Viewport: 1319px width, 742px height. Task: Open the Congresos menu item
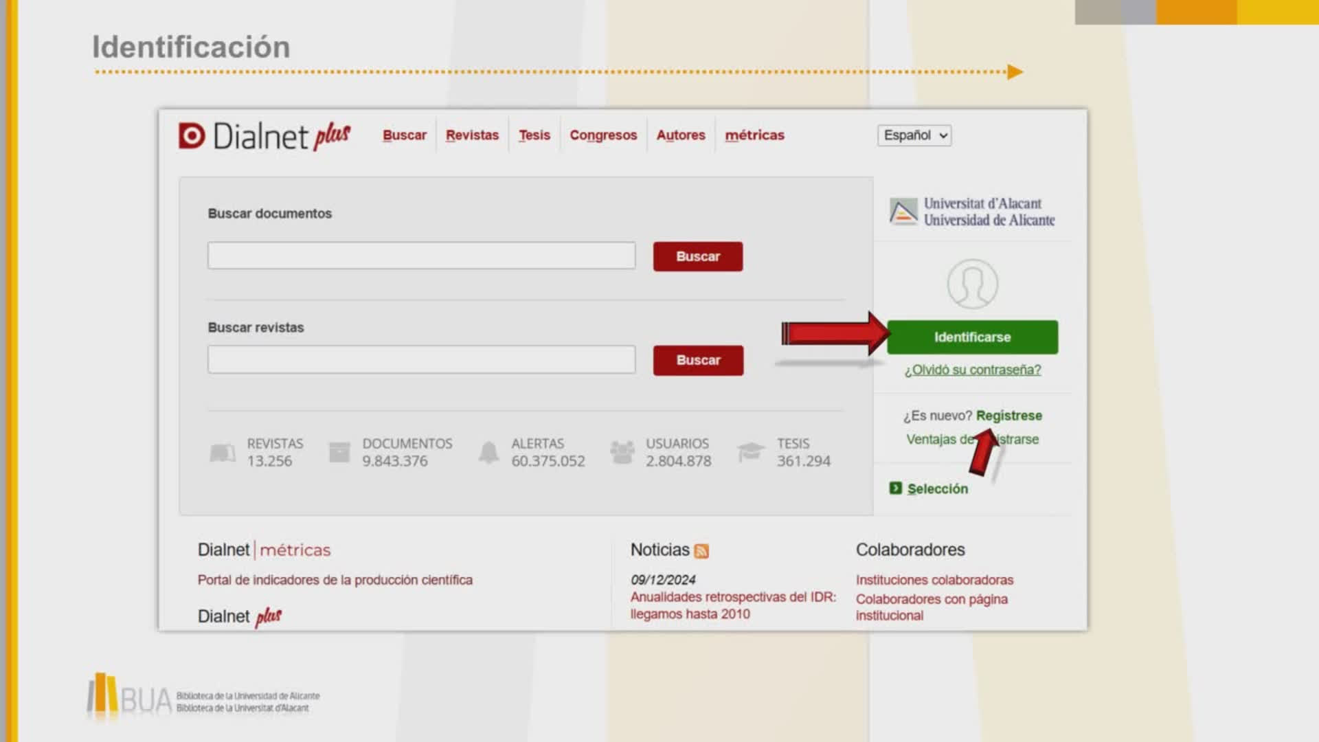coord(603,135)
